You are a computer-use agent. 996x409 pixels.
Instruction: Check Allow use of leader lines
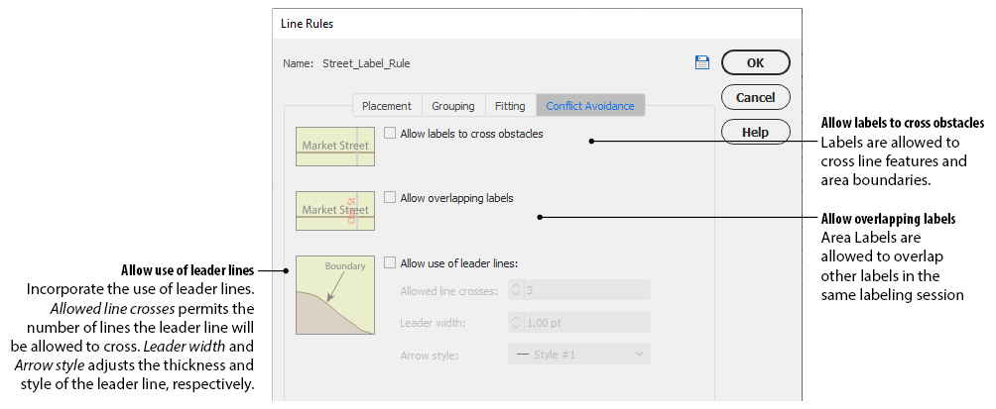[x=391, y=263]
